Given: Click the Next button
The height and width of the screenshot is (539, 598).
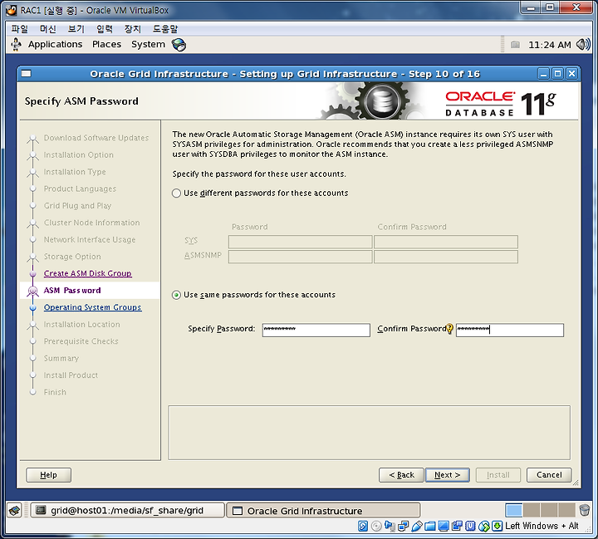Looking at the screenshot, I should 448,475.
